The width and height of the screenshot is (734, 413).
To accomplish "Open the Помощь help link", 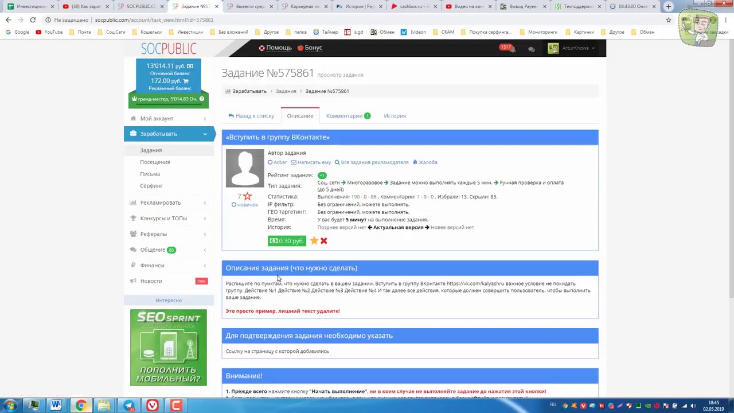I will point(275,48).
